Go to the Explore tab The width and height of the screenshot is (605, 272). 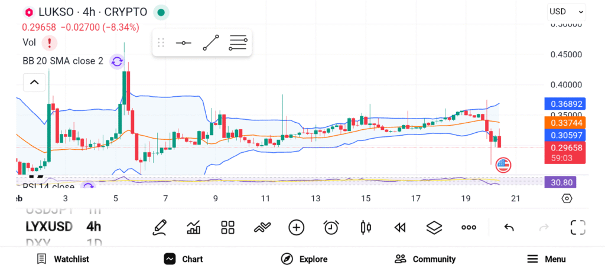pyautogui.click(x=304, y=259)
